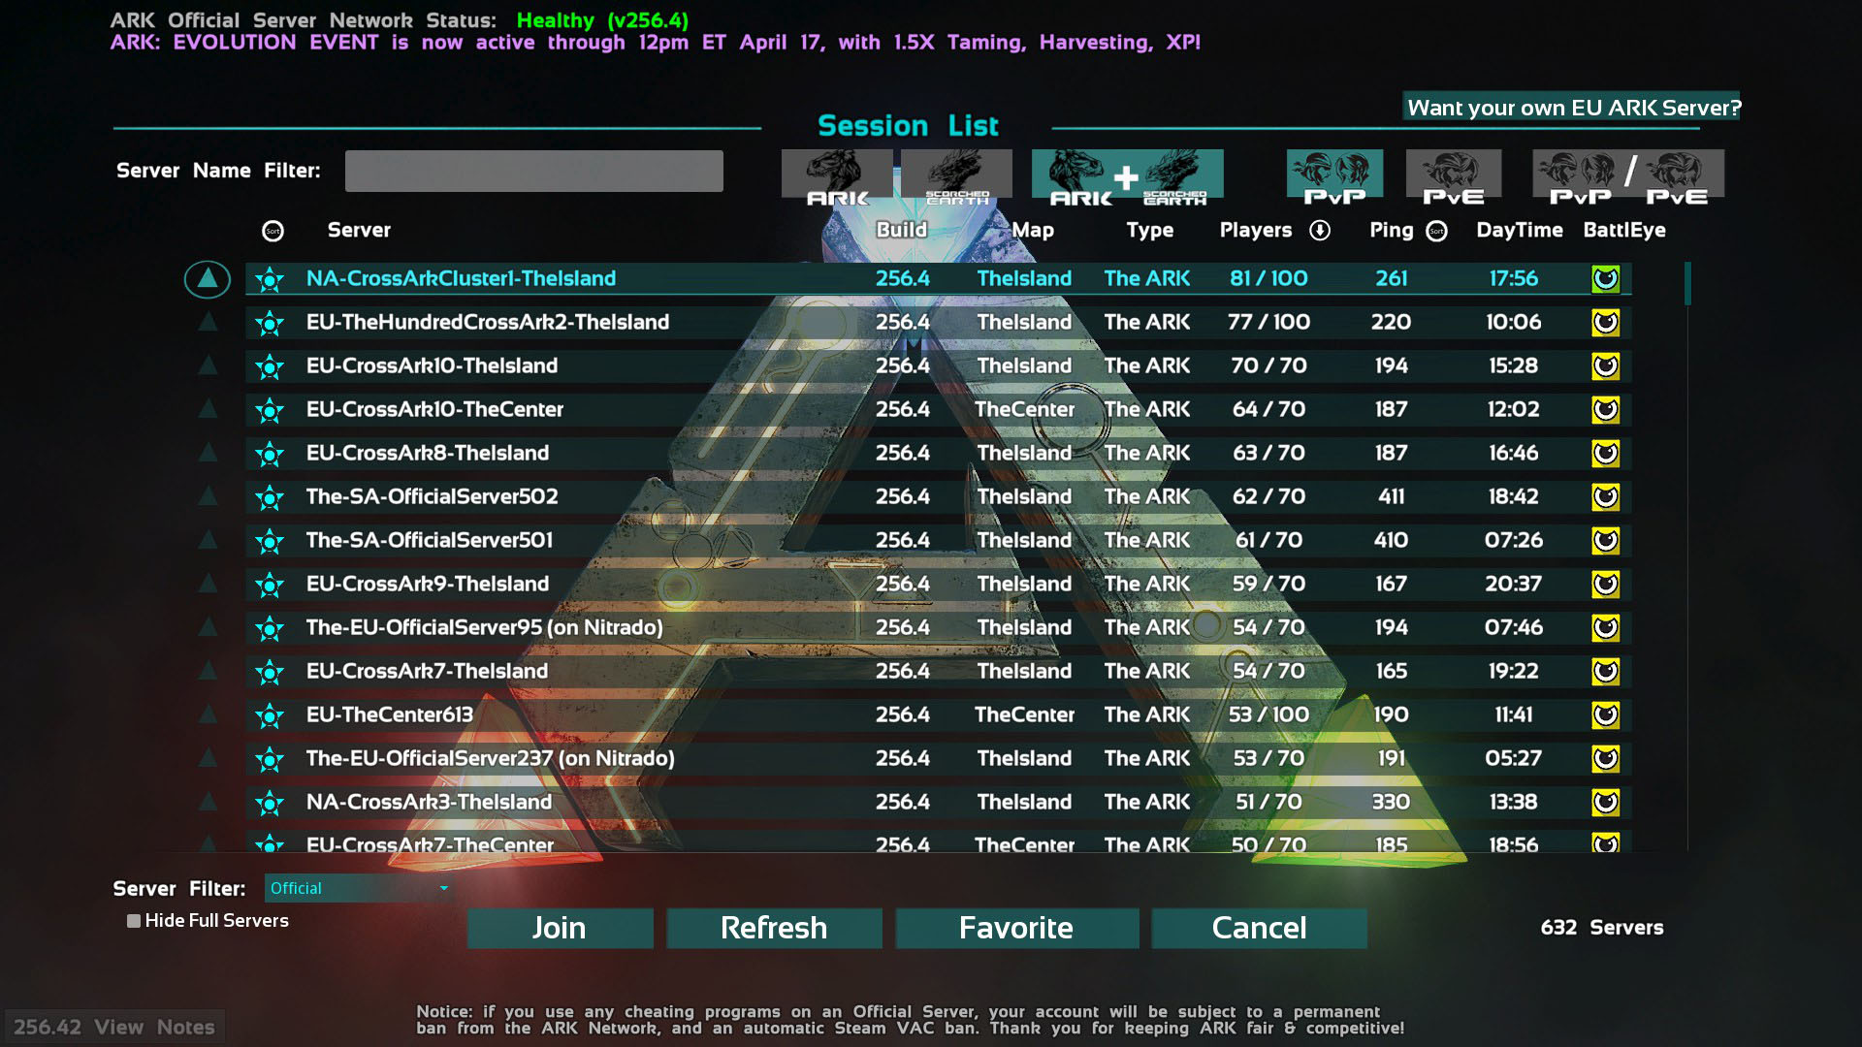Expand the EU-CrossArk9-TheIsland row triangle
Viewport: 1862px width, 1047px height.
(x=208, y=584)
